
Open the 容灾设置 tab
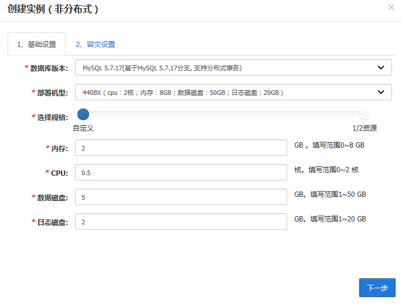coord(96,45)
